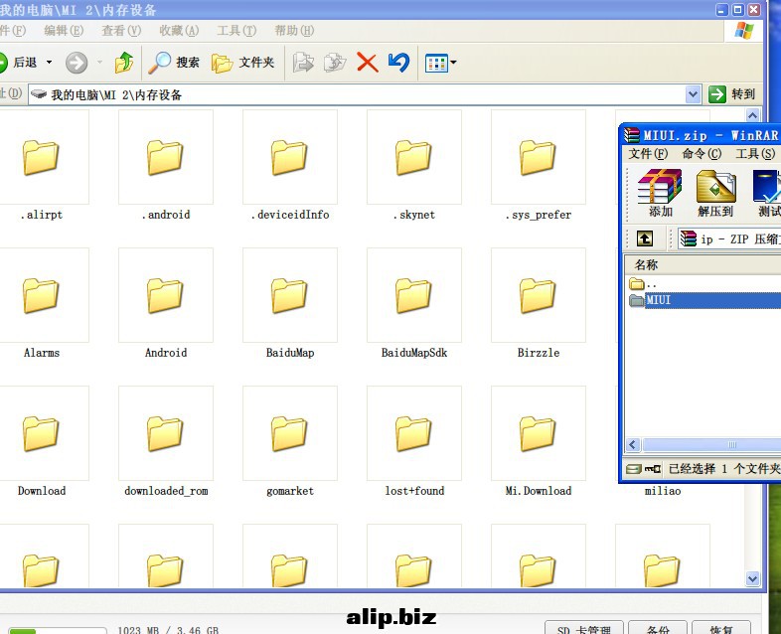Open the 工具(T) menu in Explorer
781x634 pixels.
236,31
